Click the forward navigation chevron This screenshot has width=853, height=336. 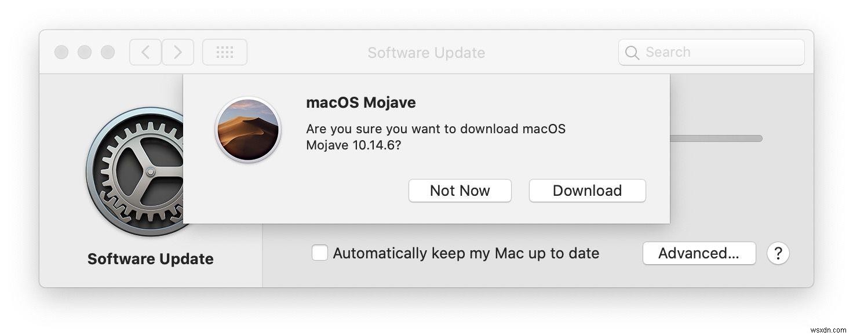pos(178,52)
